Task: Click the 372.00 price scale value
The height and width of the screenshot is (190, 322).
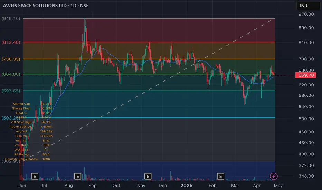Action: [x=306, y=165]
